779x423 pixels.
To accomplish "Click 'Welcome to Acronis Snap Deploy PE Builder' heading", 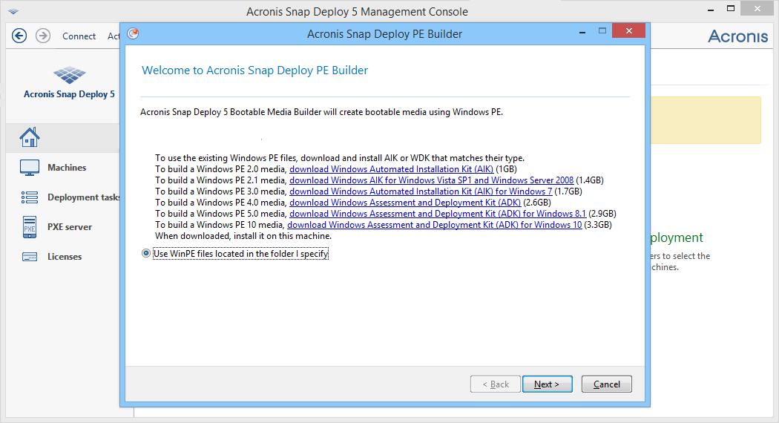I will 255,70.
